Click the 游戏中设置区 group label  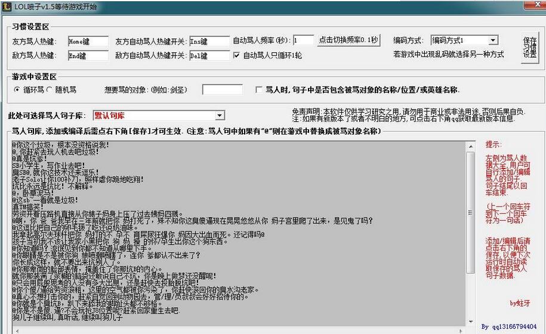34,76
